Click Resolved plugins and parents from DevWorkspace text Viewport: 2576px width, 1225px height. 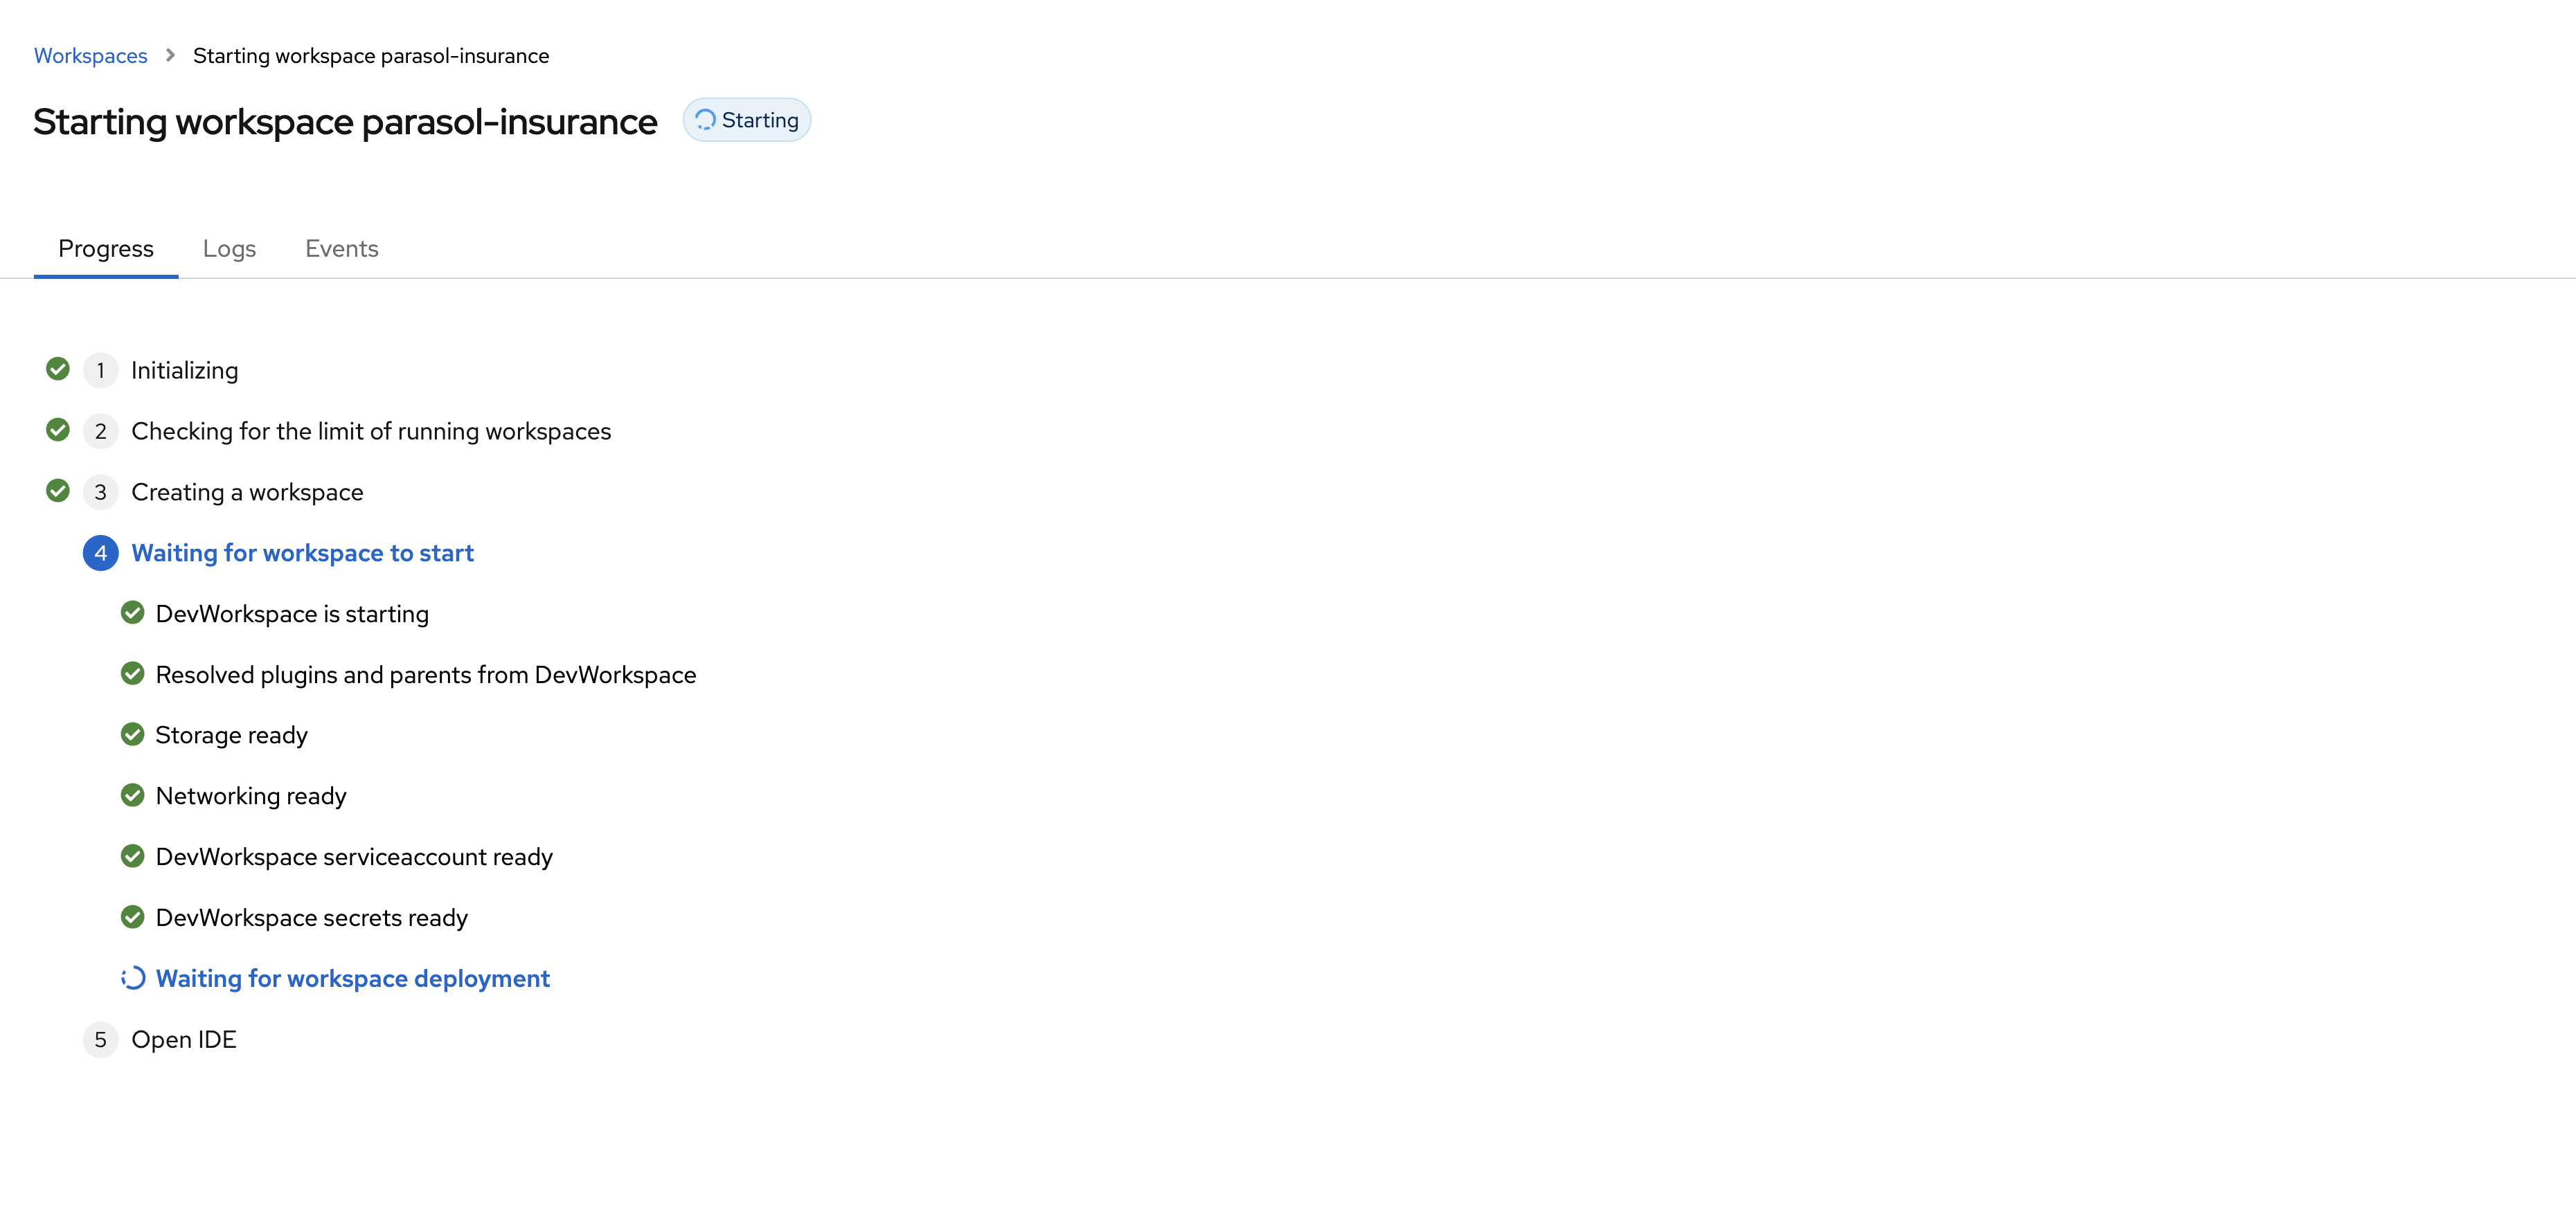(425, 675)
